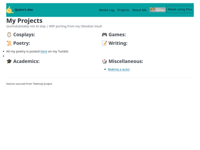The width and height of the screenshot is (200, 150).
Task: Go to the Media Log page
Action: [107, 10]
